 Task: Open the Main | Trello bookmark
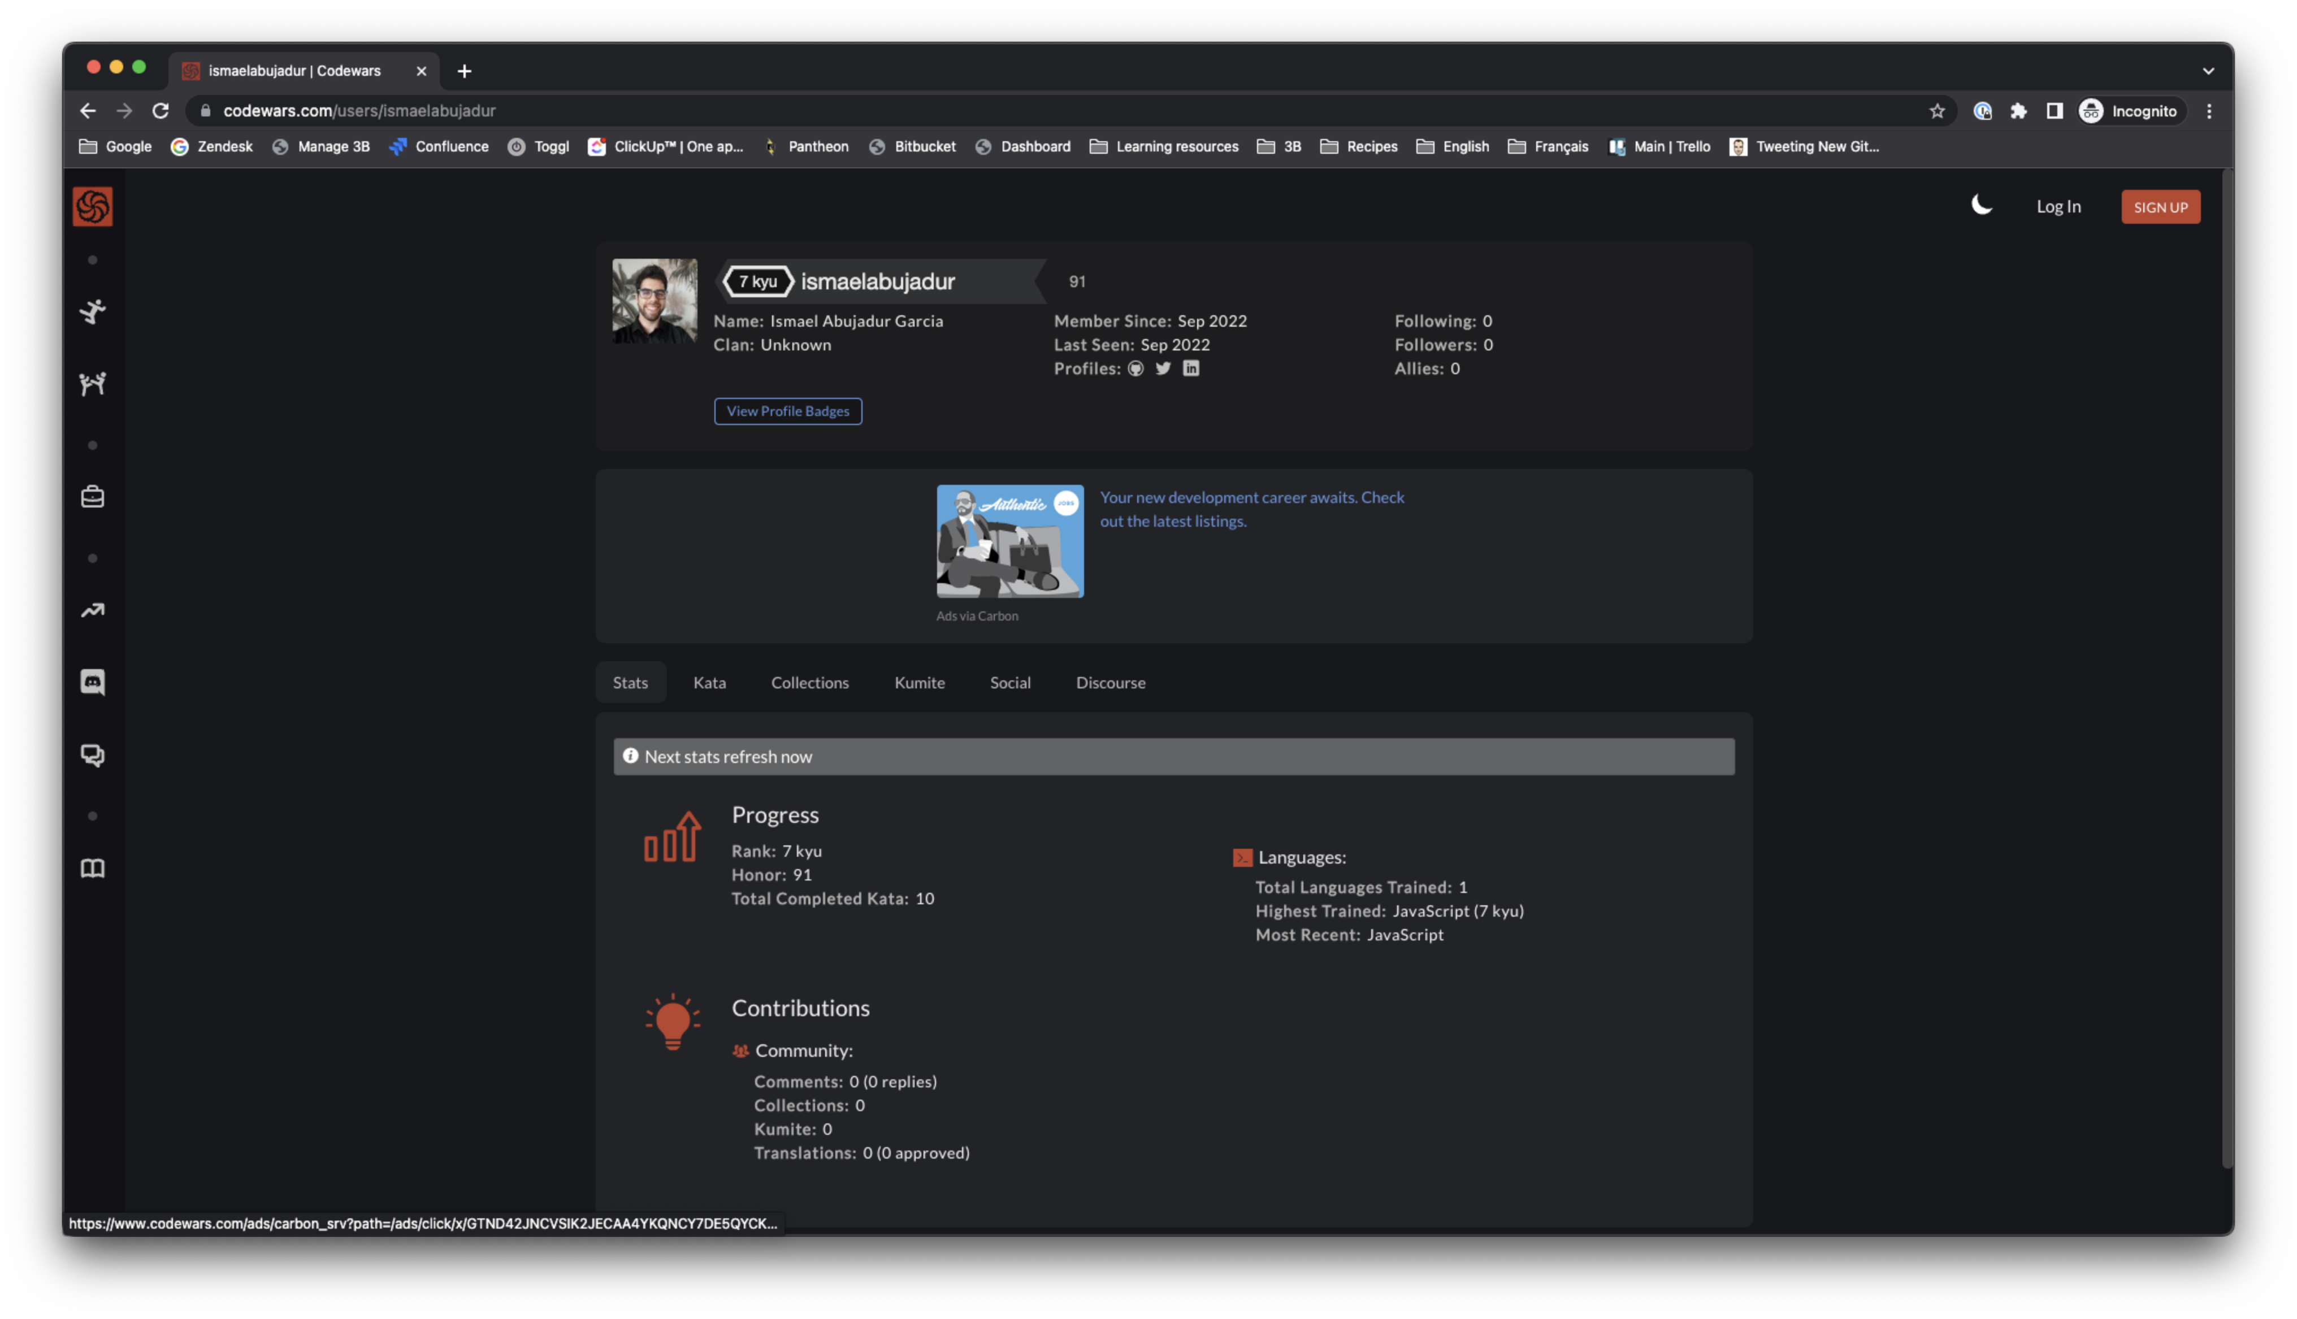[x=1659, y=147]
